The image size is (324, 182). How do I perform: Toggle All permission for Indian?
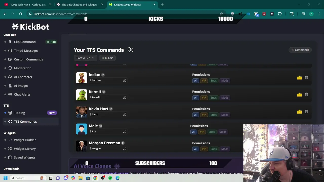pyautogui.click(x=196, y=81)
